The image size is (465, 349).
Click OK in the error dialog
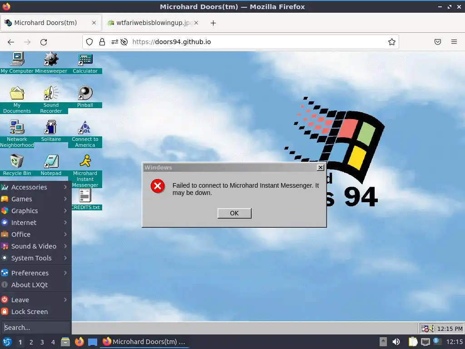click(234, 213)
